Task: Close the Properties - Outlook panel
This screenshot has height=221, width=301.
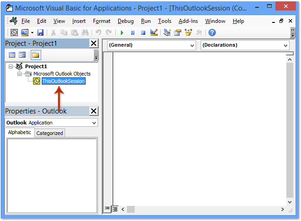Action: click(93, 111)
